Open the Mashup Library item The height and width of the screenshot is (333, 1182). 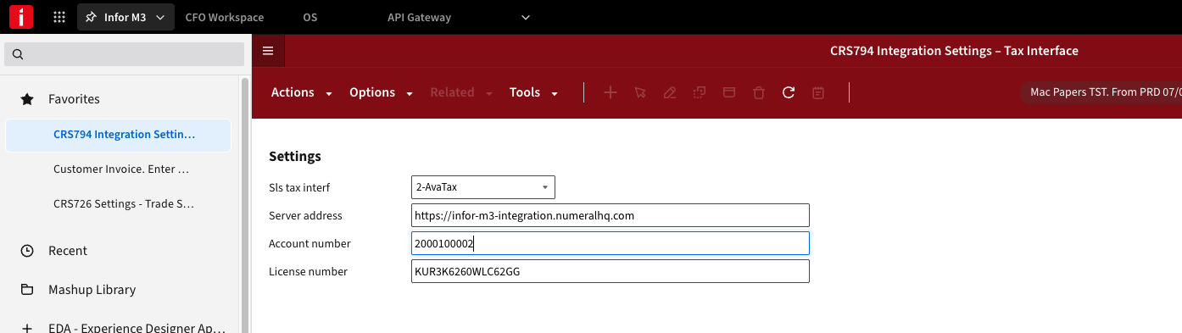pyautogui.click(x=92, y=290)
